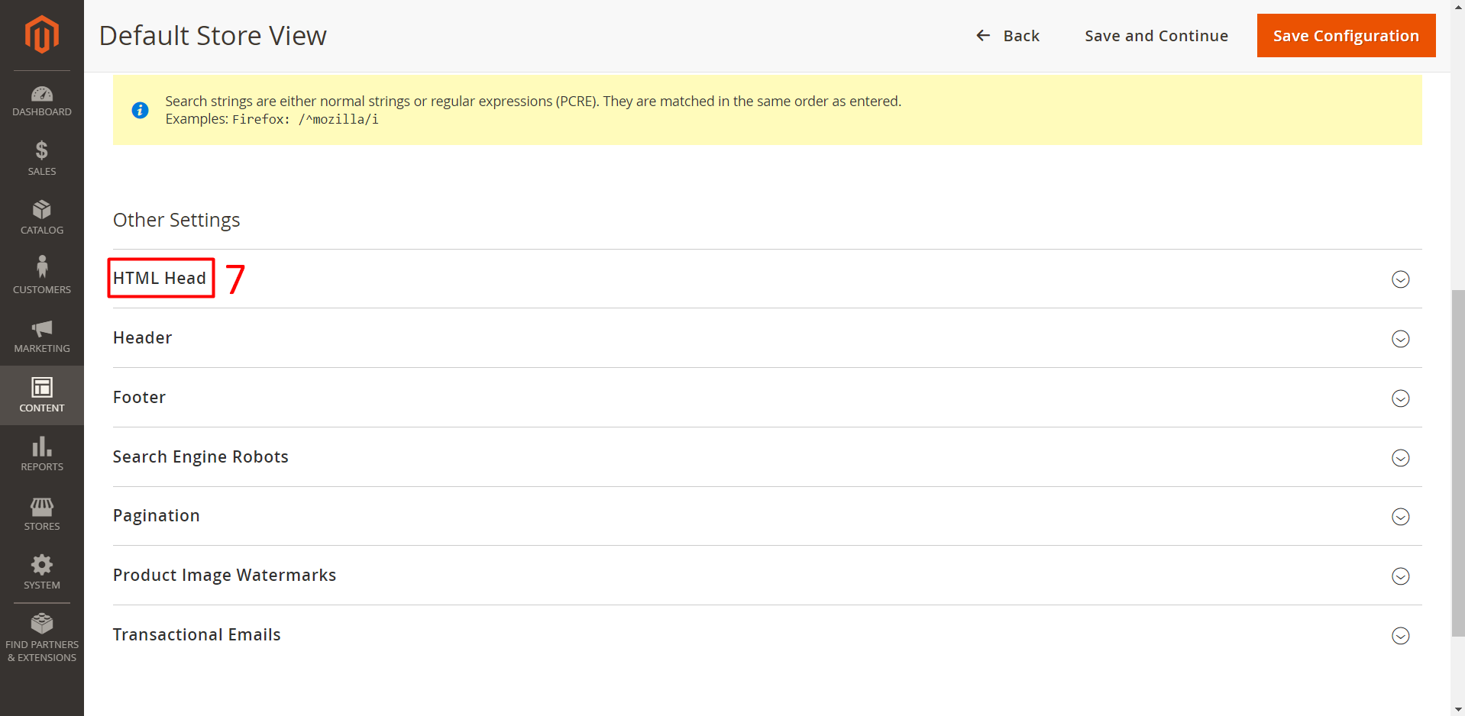Viewport: 1465px width, 716px height.
Task: Select the Content menu item
Action: click(x=41, y=395)
